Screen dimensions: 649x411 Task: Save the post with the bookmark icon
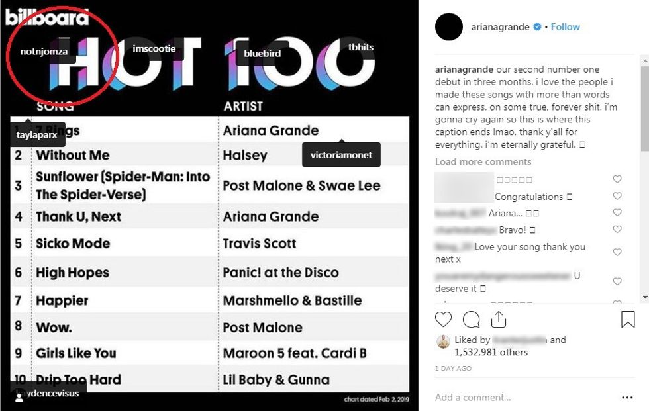tap(628, 320)
